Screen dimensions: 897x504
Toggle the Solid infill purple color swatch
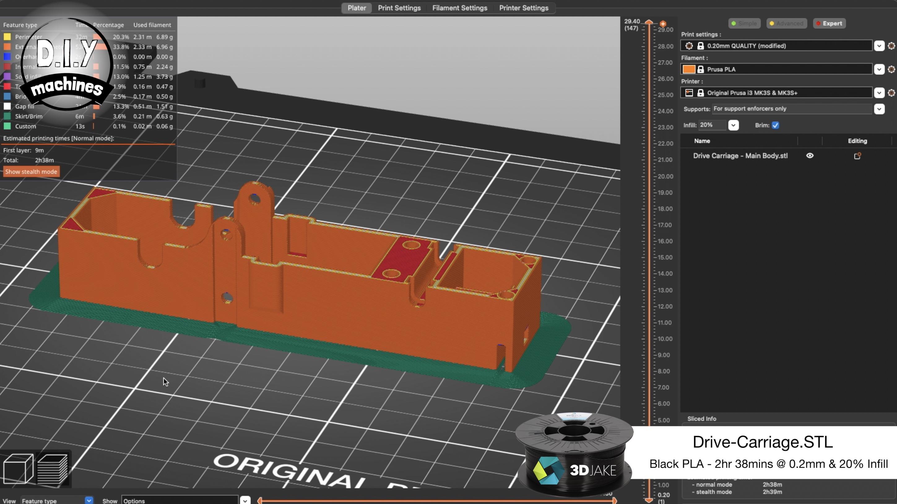pos(7,76)
